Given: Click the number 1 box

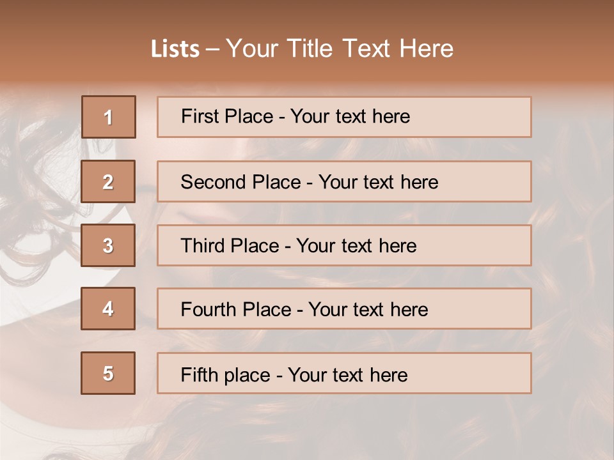Looking at the screenshot, I should (109, 117).
